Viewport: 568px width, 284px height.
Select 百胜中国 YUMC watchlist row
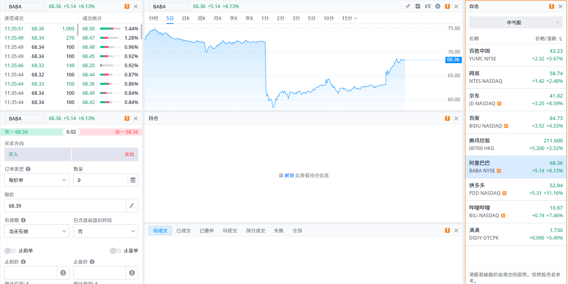pos(516,55)
